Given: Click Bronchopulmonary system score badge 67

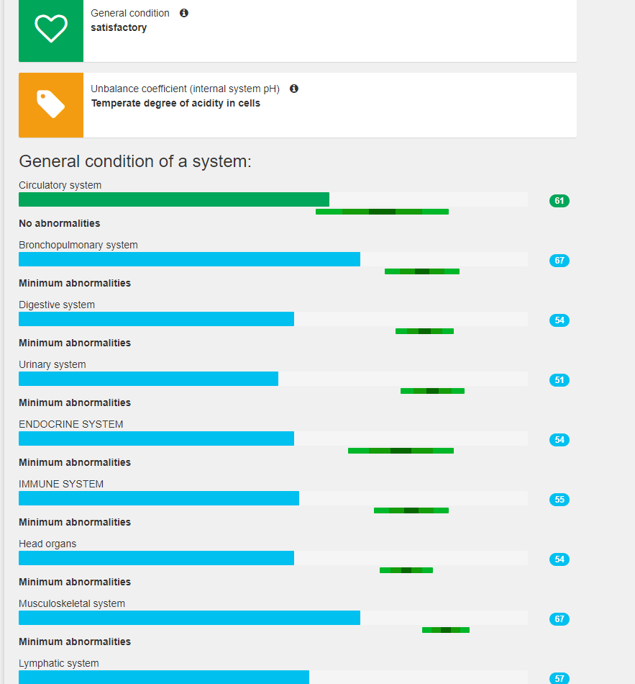Looking at the screenshot, I should [559, 261].
